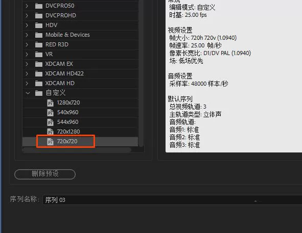Click the 时基: 25.00 fps line
The width and height of the screenshot is (302, 233).
coord(188,15)
